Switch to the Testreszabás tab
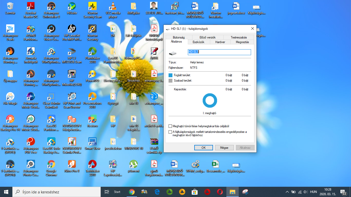 point(238,37)
